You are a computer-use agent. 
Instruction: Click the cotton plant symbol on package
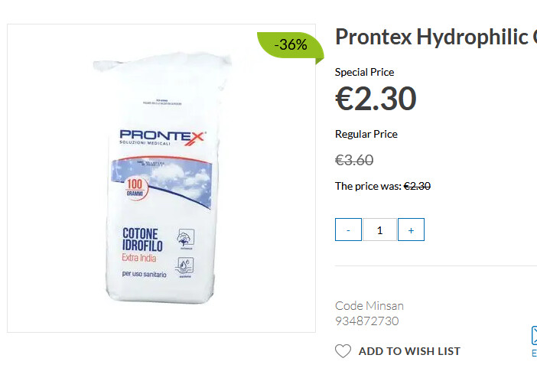[186, 239]
